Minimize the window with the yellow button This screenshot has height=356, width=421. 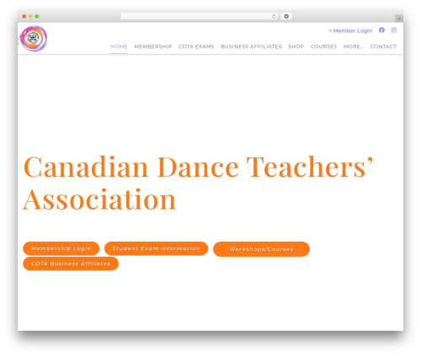[30, 17]
